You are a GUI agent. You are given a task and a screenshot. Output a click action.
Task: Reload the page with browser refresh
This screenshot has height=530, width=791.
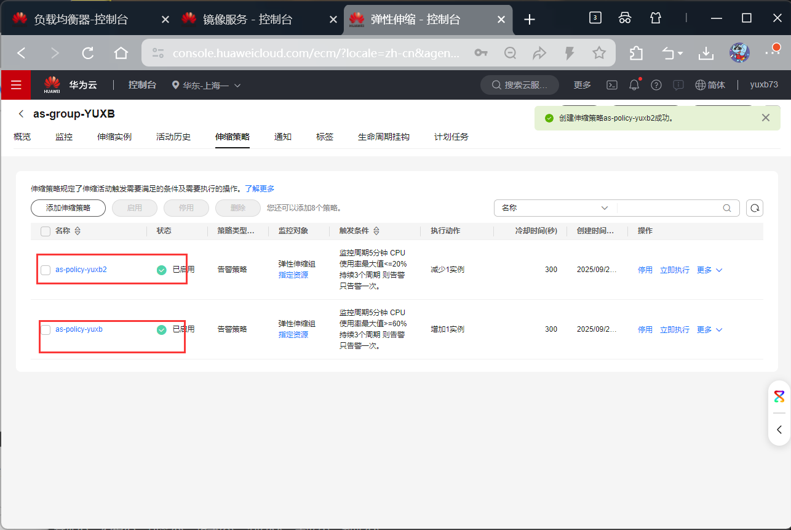point(88,54)
